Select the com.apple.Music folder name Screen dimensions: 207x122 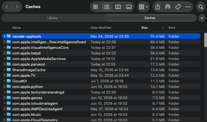point(27,115)
